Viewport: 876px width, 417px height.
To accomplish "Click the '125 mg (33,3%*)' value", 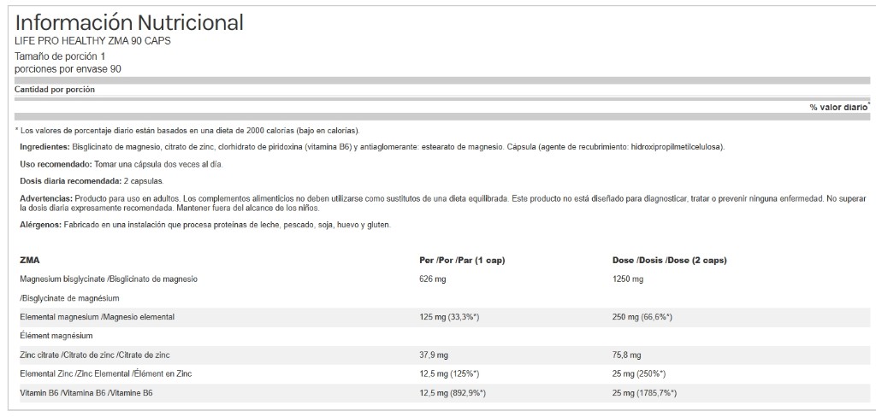I will (449, 317).
